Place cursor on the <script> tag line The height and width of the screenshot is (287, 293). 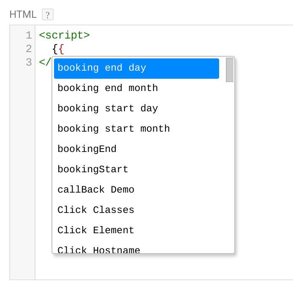pyautogui.click(x=64, y=35)
